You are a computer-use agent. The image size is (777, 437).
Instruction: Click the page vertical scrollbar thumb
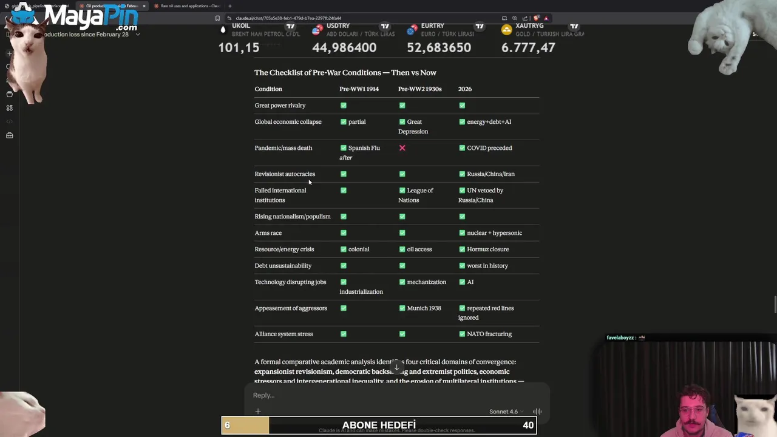[x=775, y=305]
